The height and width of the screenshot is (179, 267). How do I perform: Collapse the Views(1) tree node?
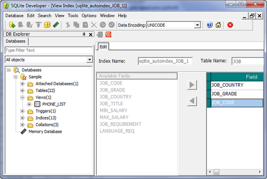coord(22,98)
